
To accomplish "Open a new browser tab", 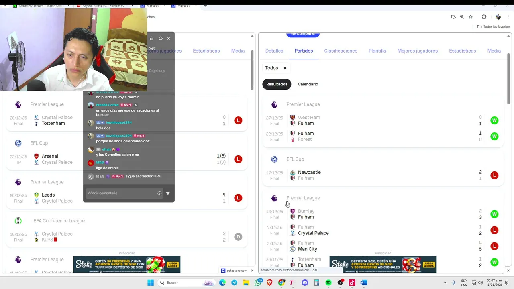I will tap(206, 6).
